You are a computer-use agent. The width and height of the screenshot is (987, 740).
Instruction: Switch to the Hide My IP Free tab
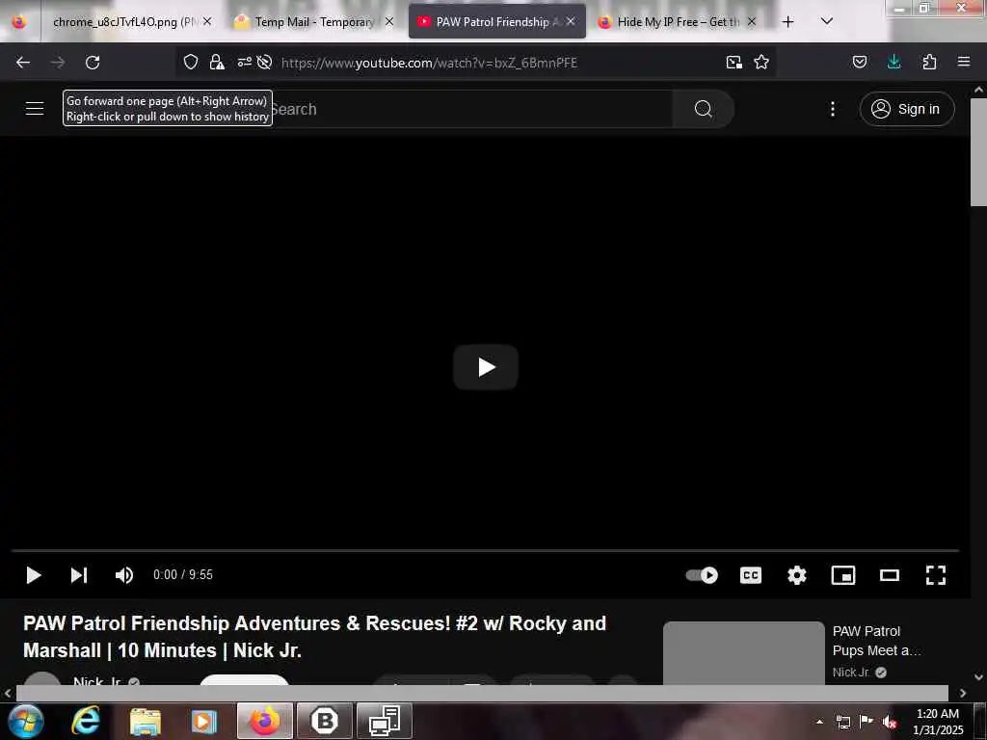(x=678, y=22)
